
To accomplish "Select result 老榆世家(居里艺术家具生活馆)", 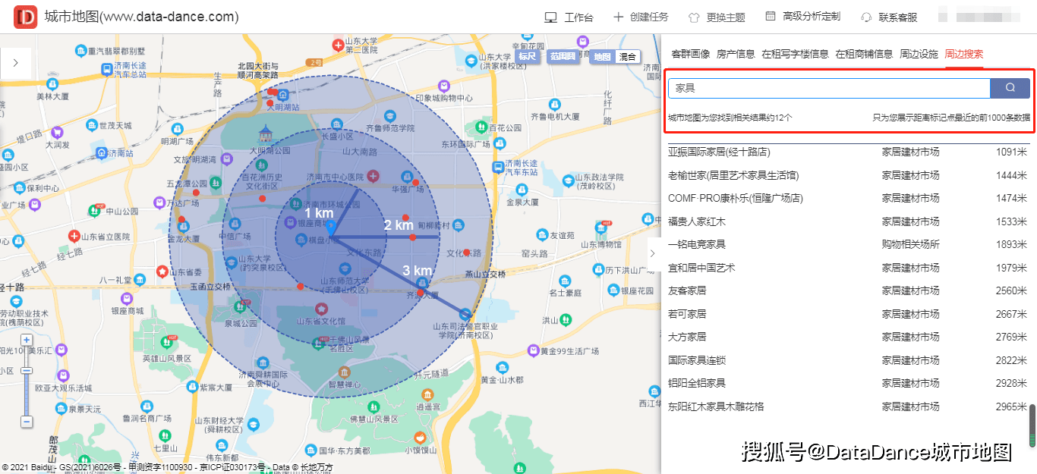I will [733, 175].
